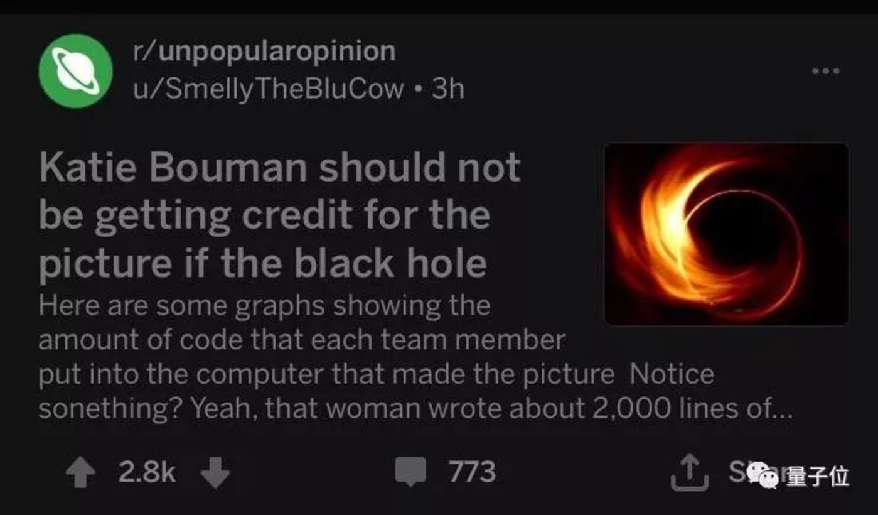
Task: View the black hole image thumbnail
Action: click(x=726, y=234)
